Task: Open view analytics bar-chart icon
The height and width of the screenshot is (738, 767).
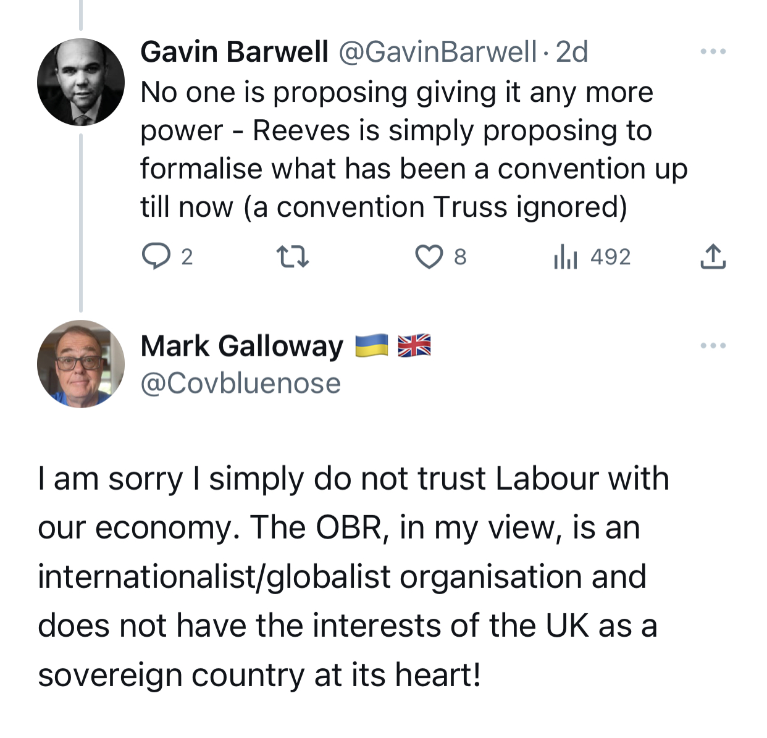Action: tap(565, 256)
